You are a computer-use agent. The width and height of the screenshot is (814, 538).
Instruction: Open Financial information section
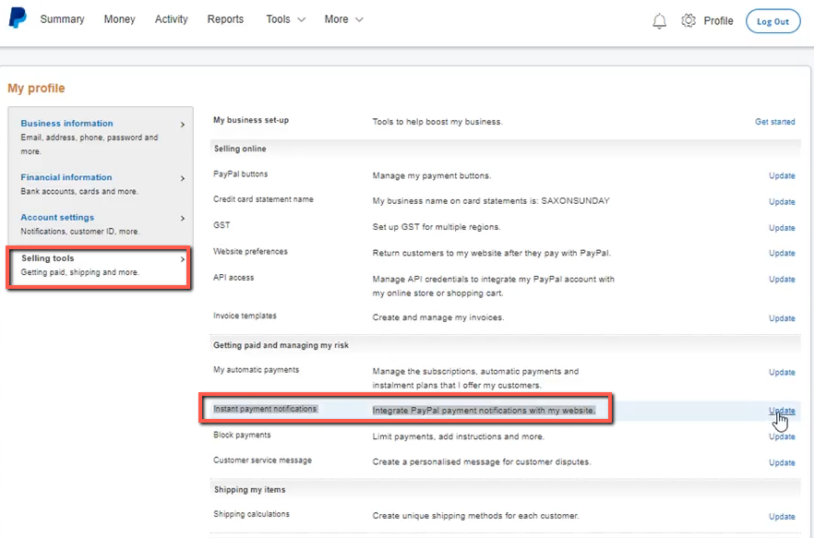coord(66,177)
